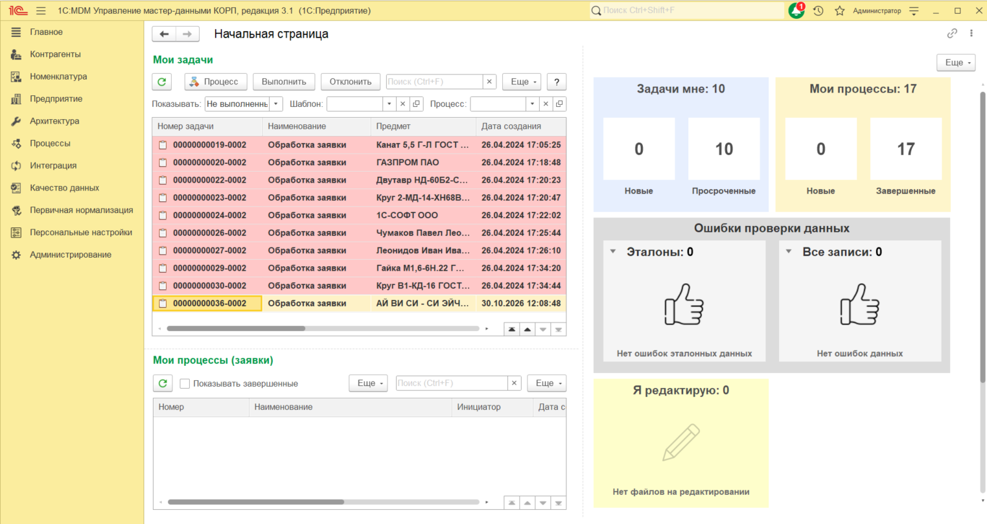Collapse the Все записи error group
Viewport: 987px width, 524px height.
point(789,251)
